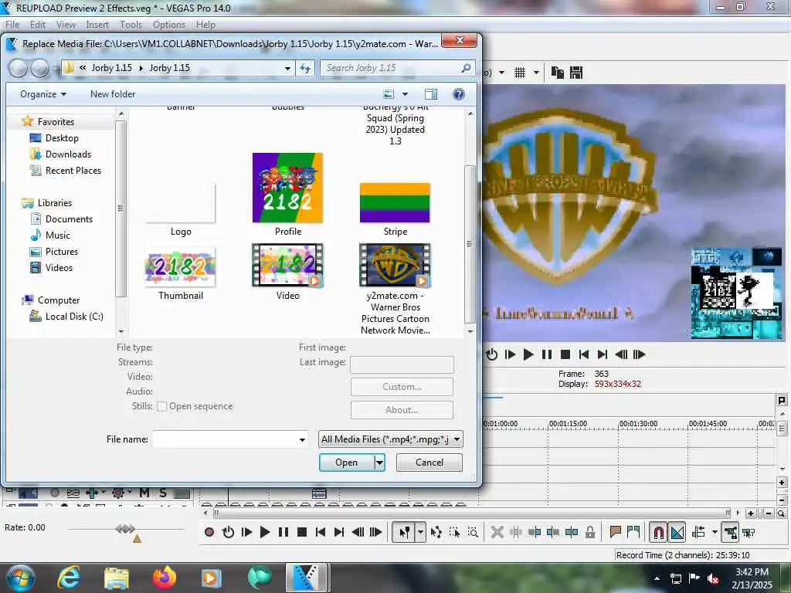Select the Envelope Edit tool
Viewport: 791px width, 593px height.
436,532
